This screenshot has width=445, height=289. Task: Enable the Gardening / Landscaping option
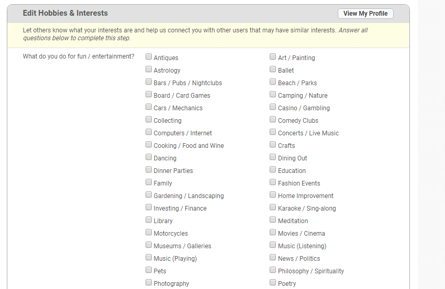point(149,195)
